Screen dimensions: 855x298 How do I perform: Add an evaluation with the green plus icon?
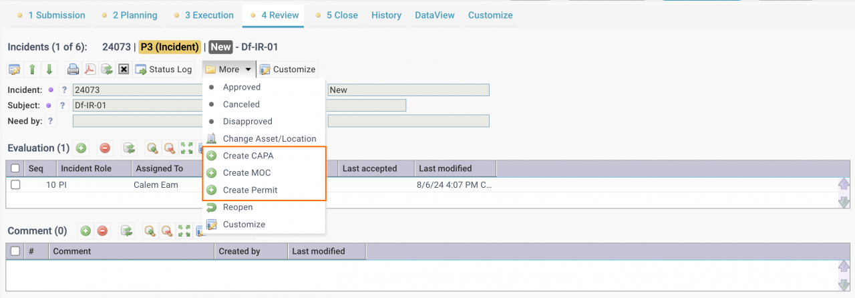click(x=81, y=148)
